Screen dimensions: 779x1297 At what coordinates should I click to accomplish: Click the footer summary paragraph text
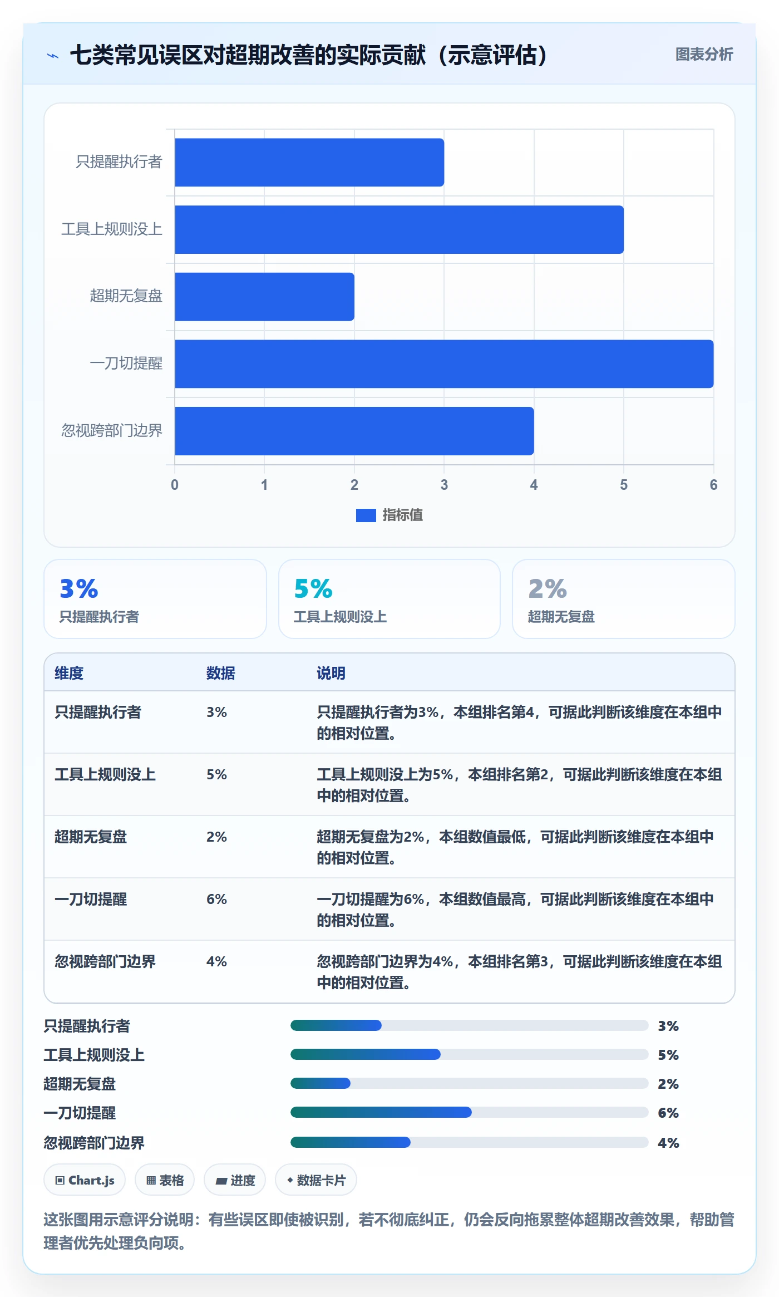pos(389,1231)
